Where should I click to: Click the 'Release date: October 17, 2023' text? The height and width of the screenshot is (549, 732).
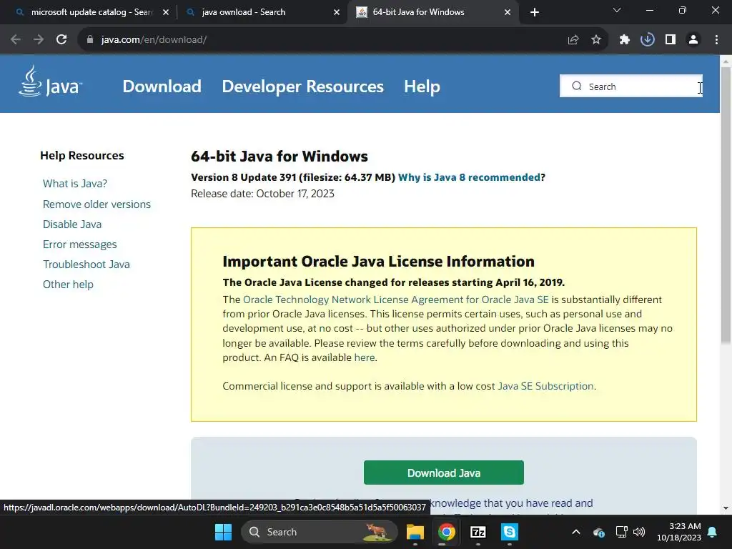pyautogui.click(x=262, y=194)
